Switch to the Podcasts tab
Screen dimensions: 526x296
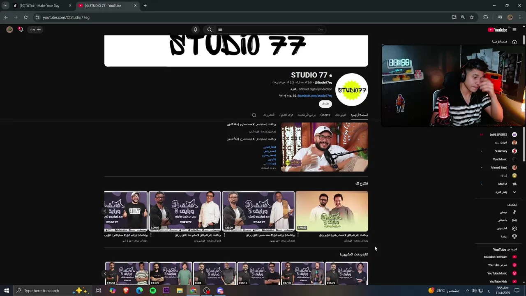click(x=307, y=115)
